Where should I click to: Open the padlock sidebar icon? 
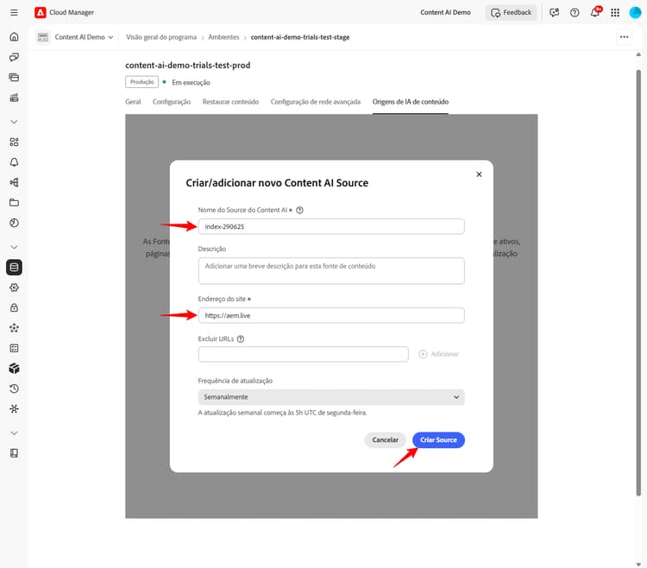[14, 307]
